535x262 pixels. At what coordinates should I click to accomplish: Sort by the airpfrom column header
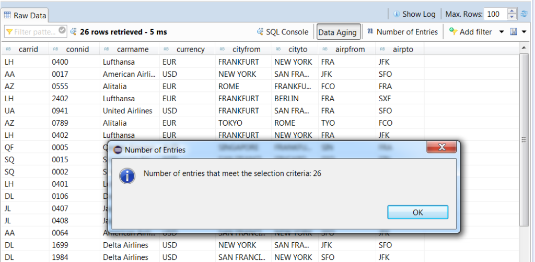coord(347,50)
